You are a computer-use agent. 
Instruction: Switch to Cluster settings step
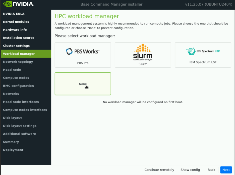pyautogui.click(x=16, y=46)
